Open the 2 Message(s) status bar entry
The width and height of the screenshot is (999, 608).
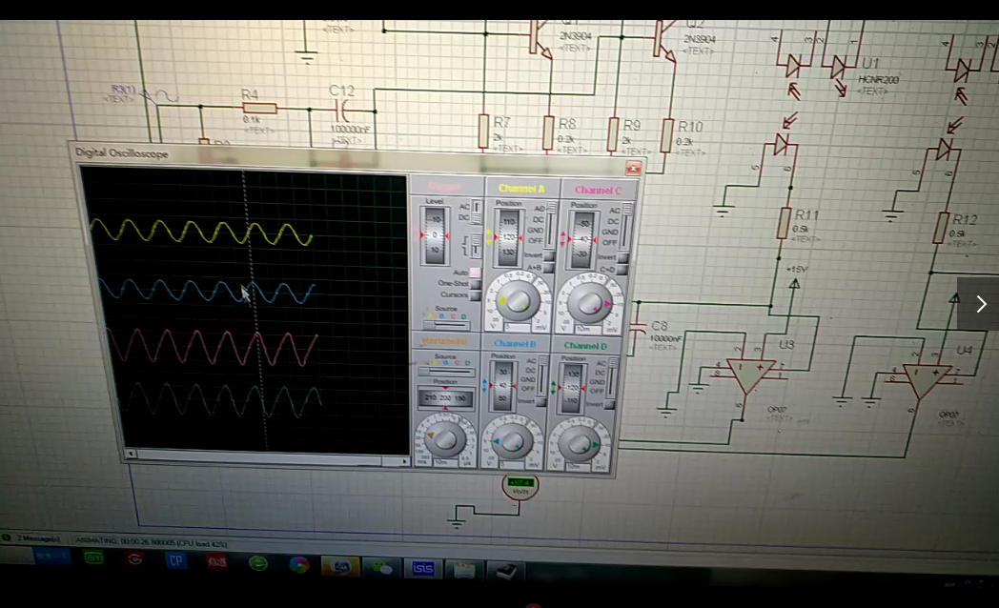coord(38,538)
